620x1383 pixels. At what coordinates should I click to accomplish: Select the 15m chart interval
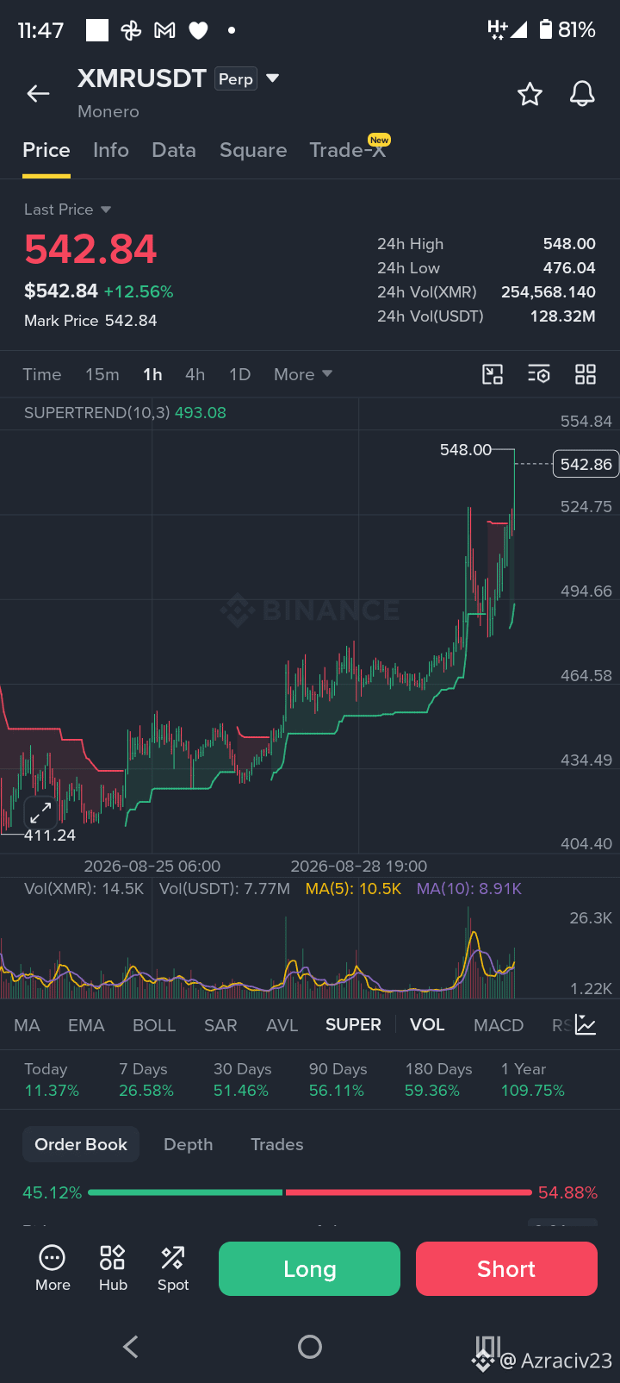102,374
